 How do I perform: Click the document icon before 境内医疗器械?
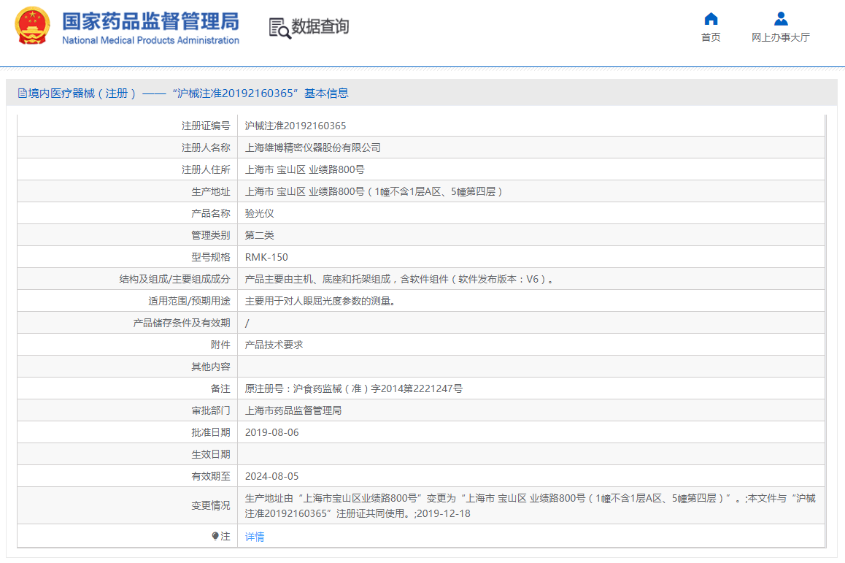point(22,93)
